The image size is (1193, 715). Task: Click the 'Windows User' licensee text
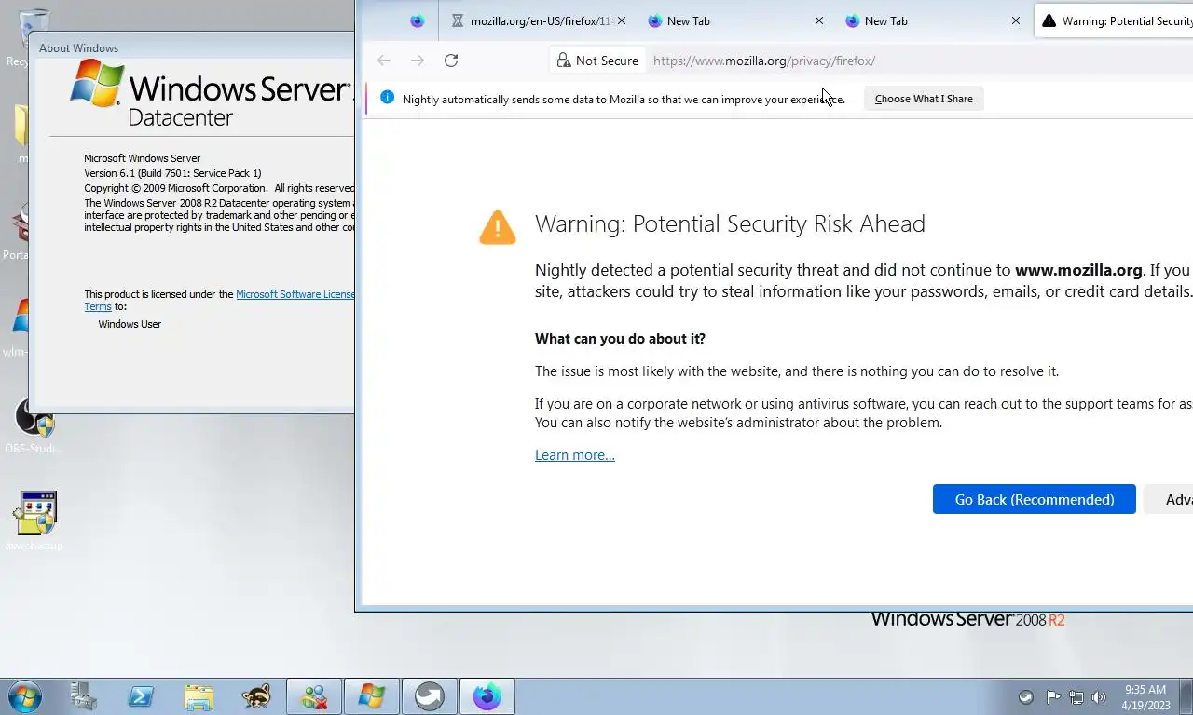(130, 324)
